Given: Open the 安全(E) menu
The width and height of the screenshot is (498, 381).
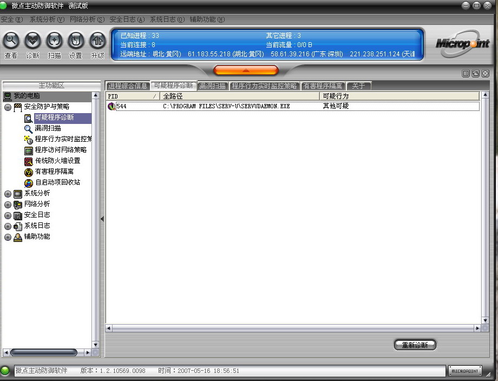Looking at the screenshot, I should (12, 19).
